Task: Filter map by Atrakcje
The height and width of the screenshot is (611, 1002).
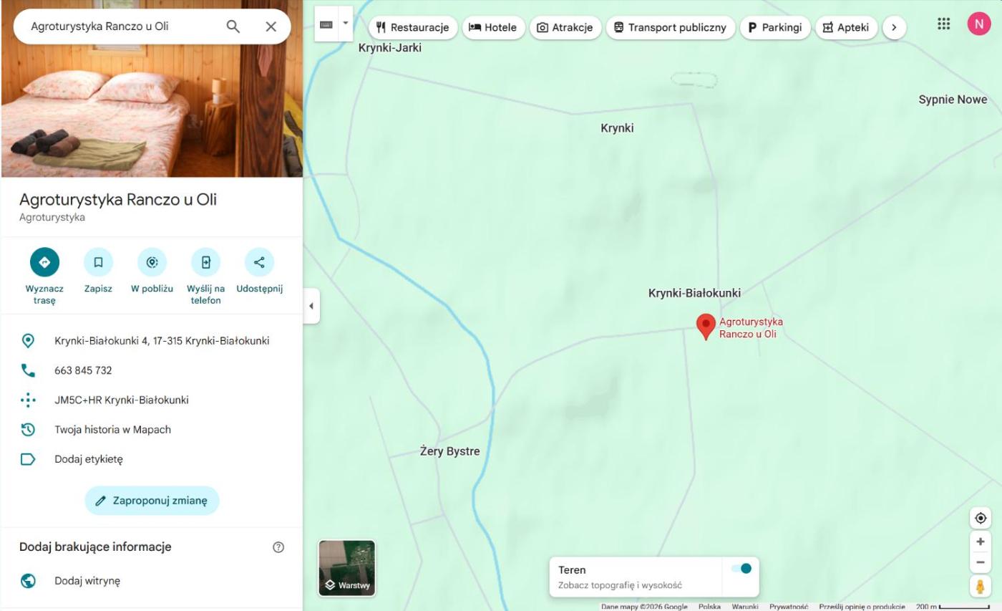Action: click(x=565, y=27)
